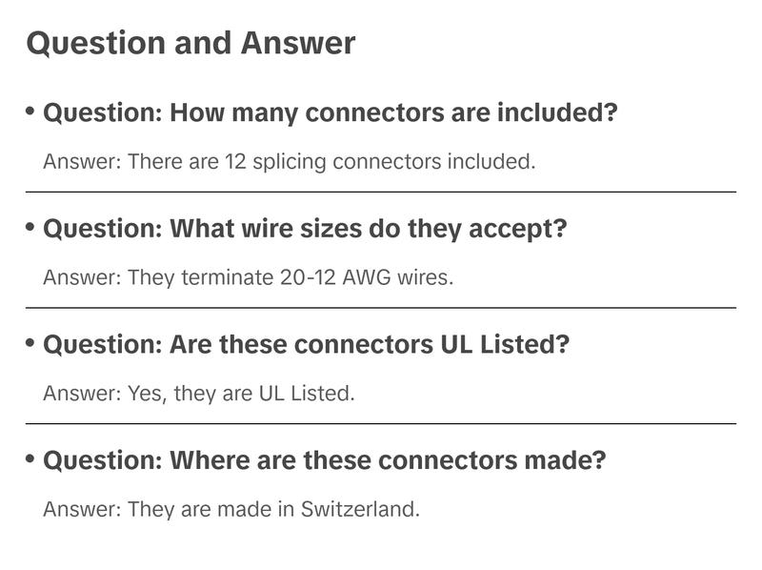
Task: Select the question about how many connectors
Action: pos(331,112)
